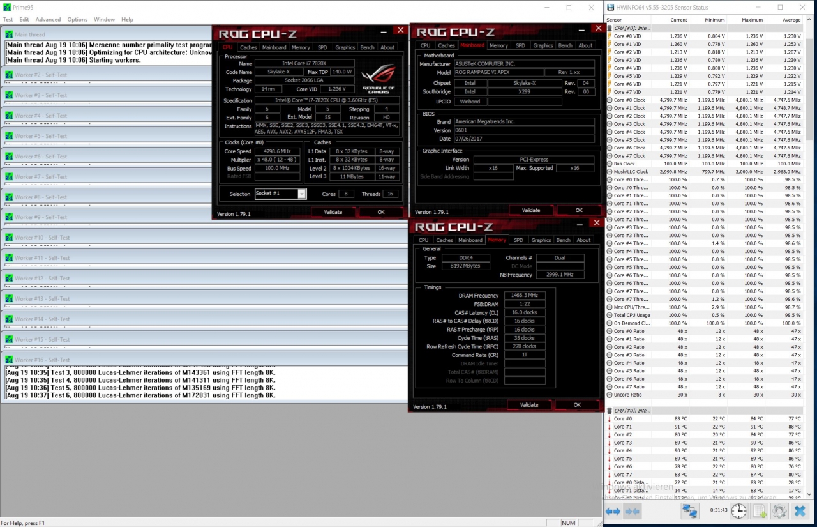
Task: Select the Worker #2 Self-Test window title
Action: pyautogui.click(x=41, y=75)
